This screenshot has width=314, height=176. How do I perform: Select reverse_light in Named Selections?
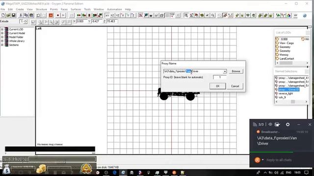[286, 93]
